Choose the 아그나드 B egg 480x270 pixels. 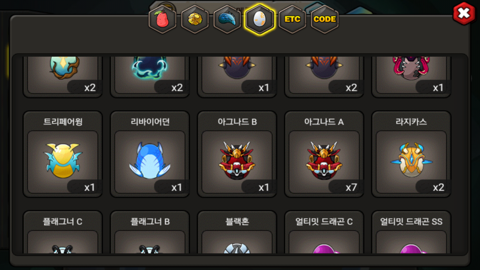[237, 154]
